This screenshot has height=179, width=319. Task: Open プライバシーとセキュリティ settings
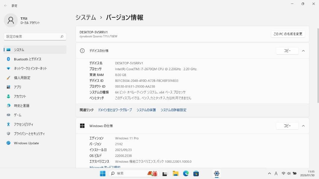[x=30, y=134]
